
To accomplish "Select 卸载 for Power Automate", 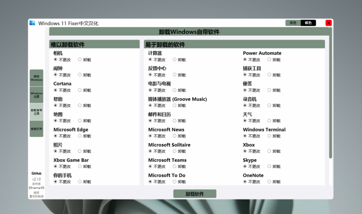I will [269, 60].
